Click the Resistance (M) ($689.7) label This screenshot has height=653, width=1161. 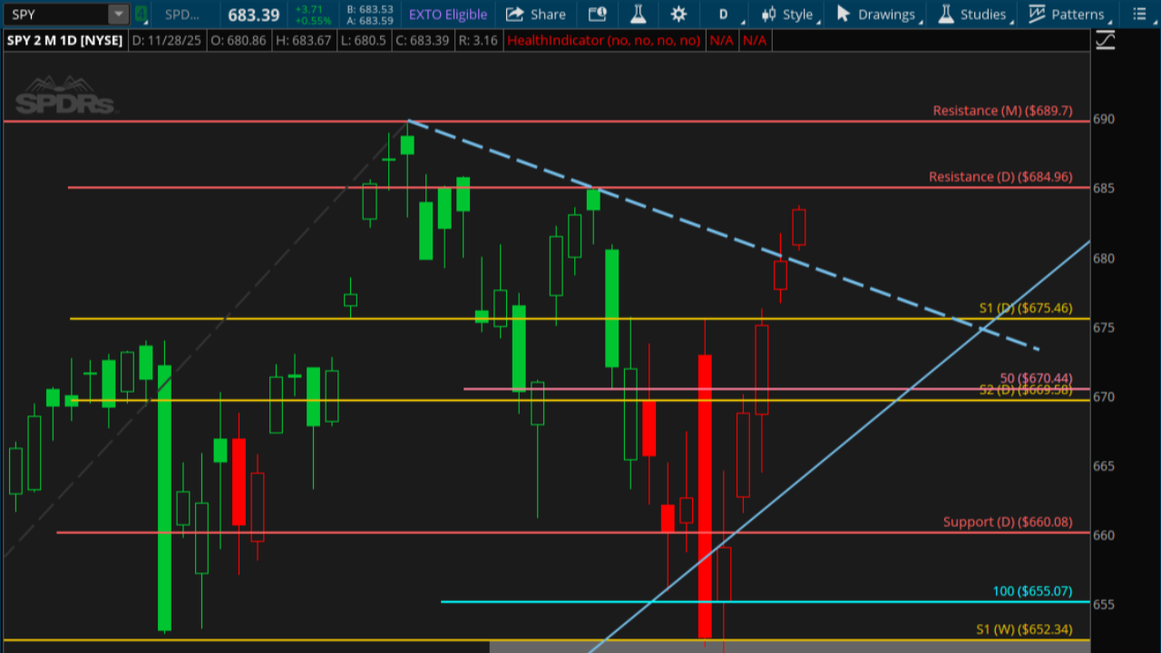pyautogui.click(x=1002, y=111)
